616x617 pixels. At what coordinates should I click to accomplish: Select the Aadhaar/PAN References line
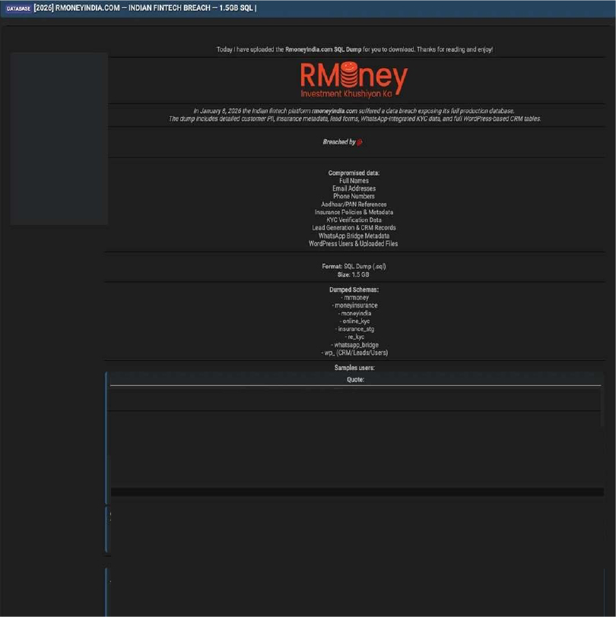pos(354,204)
